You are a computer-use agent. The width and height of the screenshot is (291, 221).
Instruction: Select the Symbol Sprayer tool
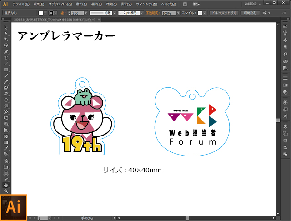pyautogui.click(x=6, y=161)
